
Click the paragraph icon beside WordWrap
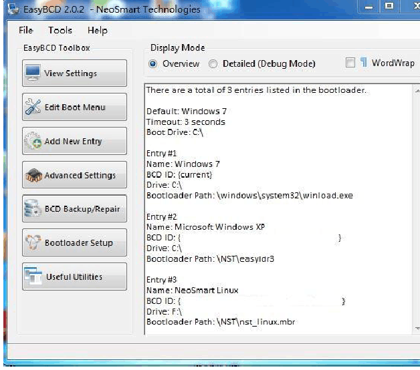[x=363, y=63]
